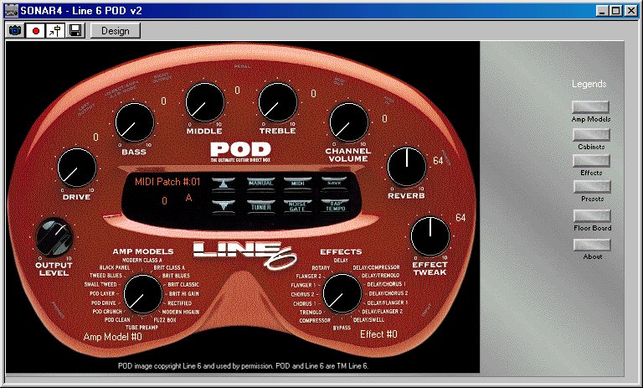The width and height of the screenshot is (643, 388).
Task: Open the Amp Models legend button
Action: (x=591, y=106)
